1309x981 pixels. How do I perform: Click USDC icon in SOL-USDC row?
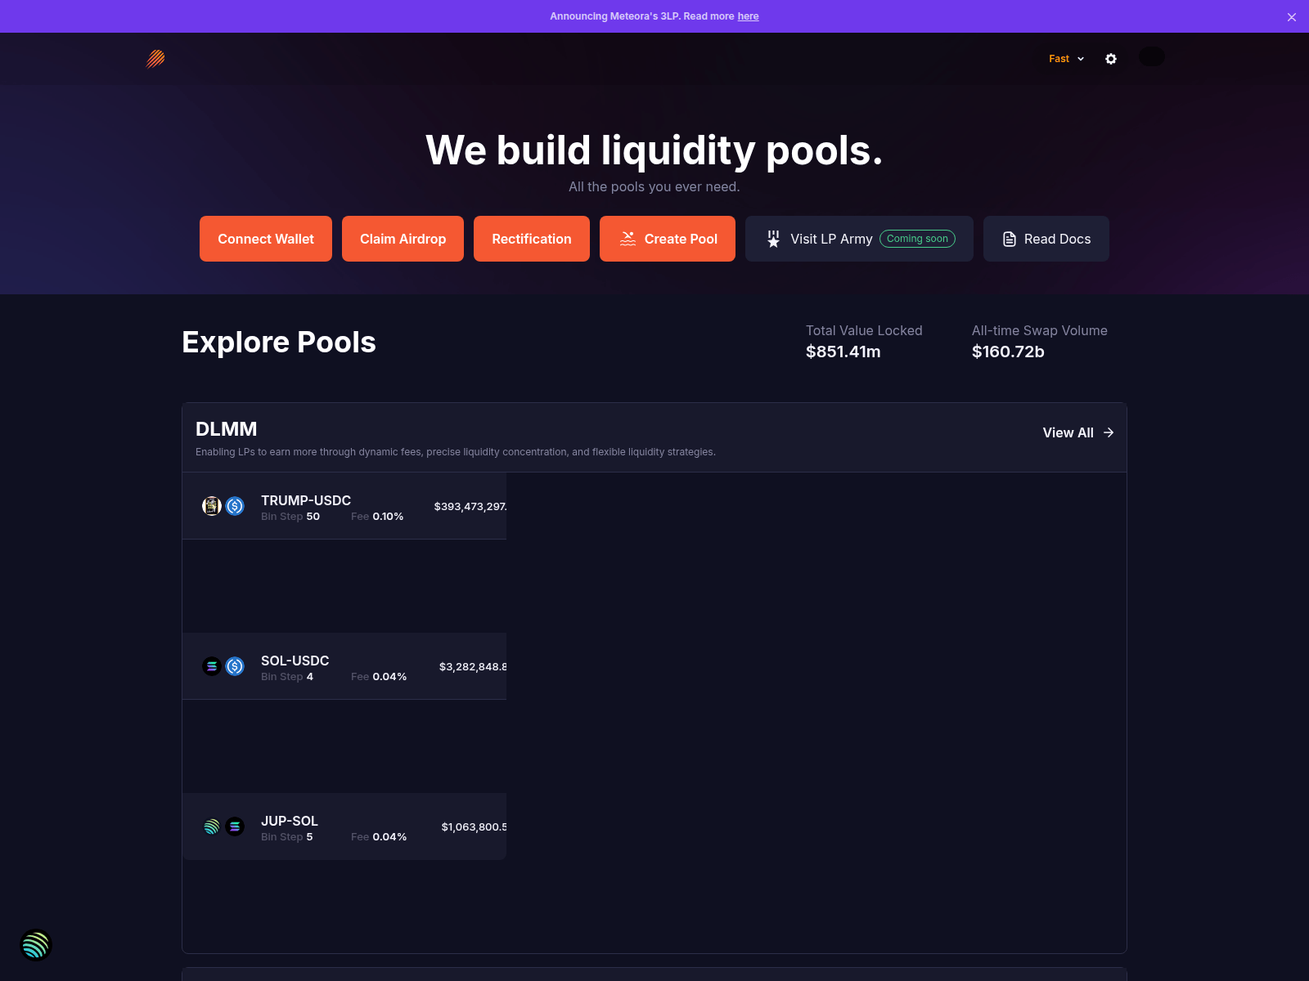click(235, 666)
